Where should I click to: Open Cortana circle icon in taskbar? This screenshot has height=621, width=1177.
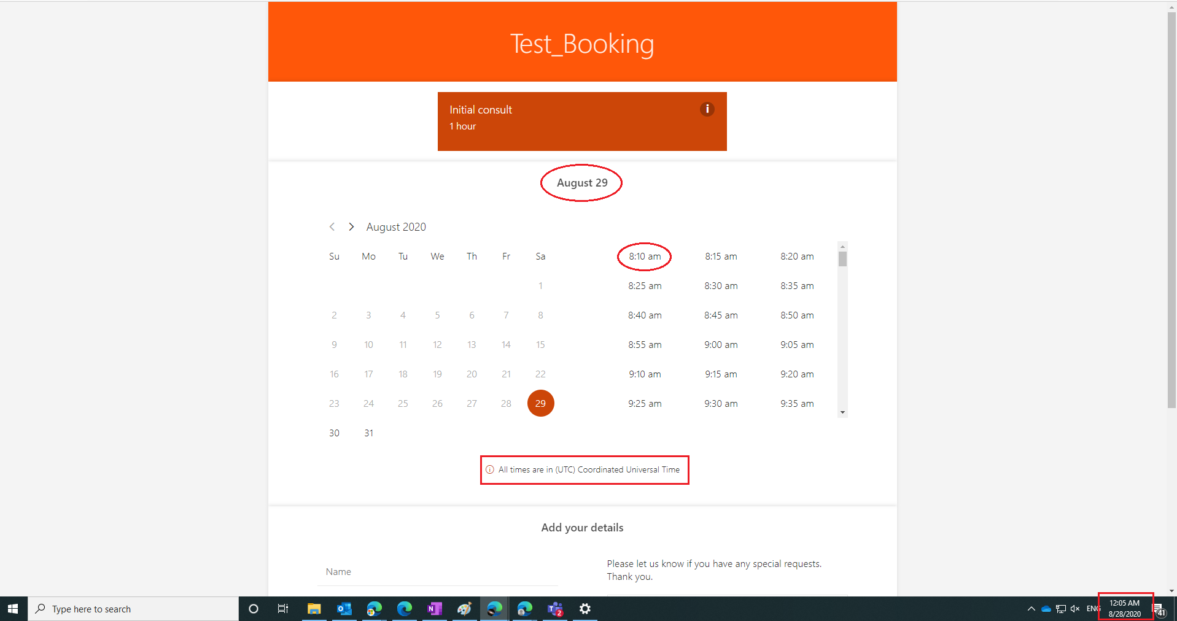253,609
